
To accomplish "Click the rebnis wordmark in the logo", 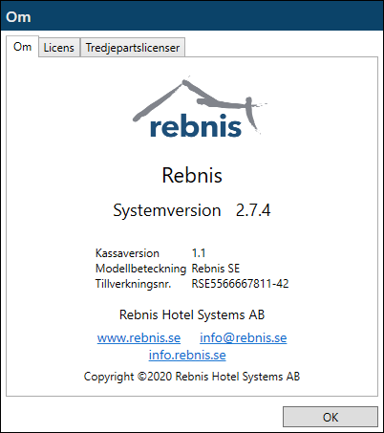I will point(196,126).
